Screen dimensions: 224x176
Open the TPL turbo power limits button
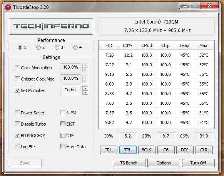pyautogui.click(x=128, y=150)
